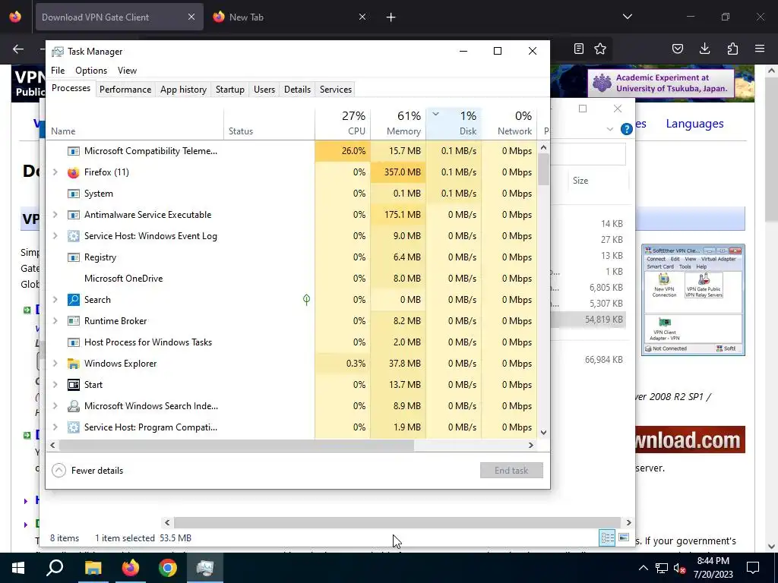The height and width of the screenshot is (583, 778).
Task: Open the Firefox extensions puzzle icon
Action: tap(732, 49)
